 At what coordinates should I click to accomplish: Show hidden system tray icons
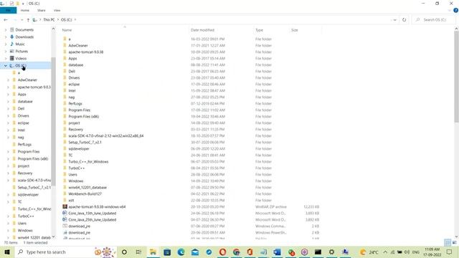385,252
